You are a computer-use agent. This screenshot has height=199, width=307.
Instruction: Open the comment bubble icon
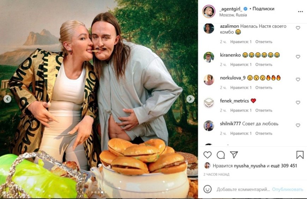221,155
